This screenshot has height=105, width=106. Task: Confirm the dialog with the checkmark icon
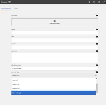[x=104, y=2]
